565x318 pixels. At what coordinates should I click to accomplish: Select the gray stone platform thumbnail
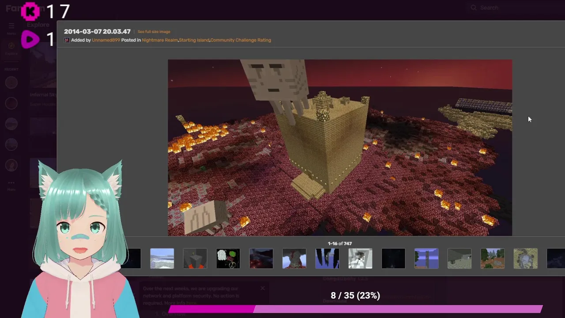point(460,258)
